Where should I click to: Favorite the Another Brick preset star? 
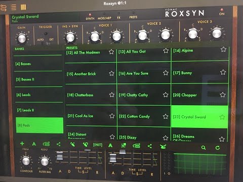pos(111,73)
